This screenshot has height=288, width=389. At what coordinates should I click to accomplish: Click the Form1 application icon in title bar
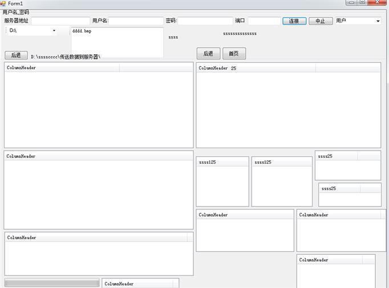click(3, 4)
